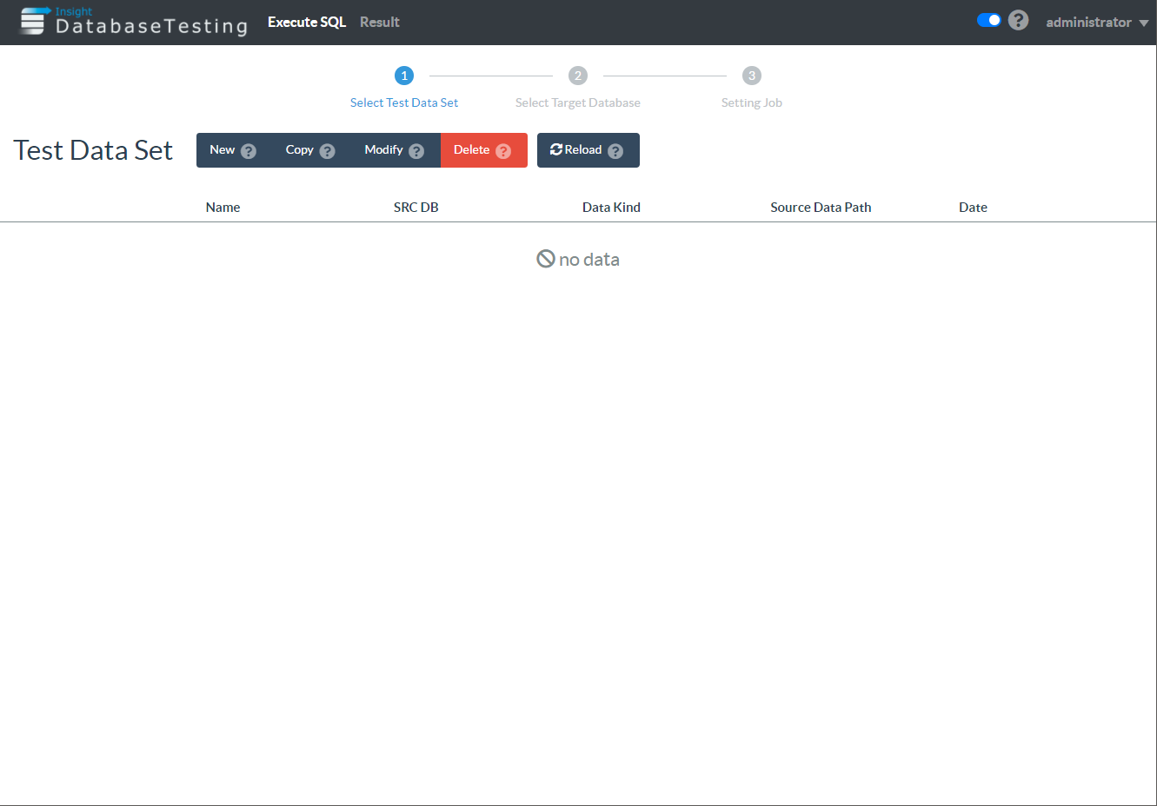The height and width of the screenshot is (806, 1157).
Task: Open the administrator user dropdown
Action: click(1097, 22)
